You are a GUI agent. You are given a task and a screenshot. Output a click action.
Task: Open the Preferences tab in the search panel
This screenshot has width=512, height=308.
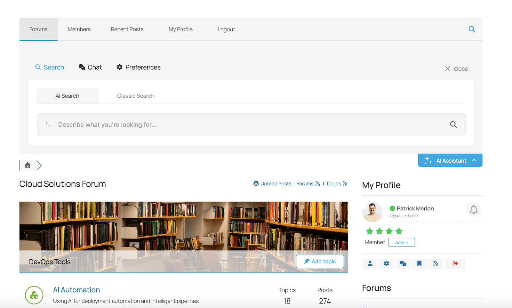[138, 67]
